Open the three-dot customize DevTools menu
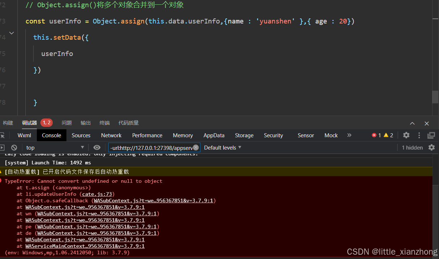Image resolution: width=439 pixels, height=259 pixels. tap(418, 135)
